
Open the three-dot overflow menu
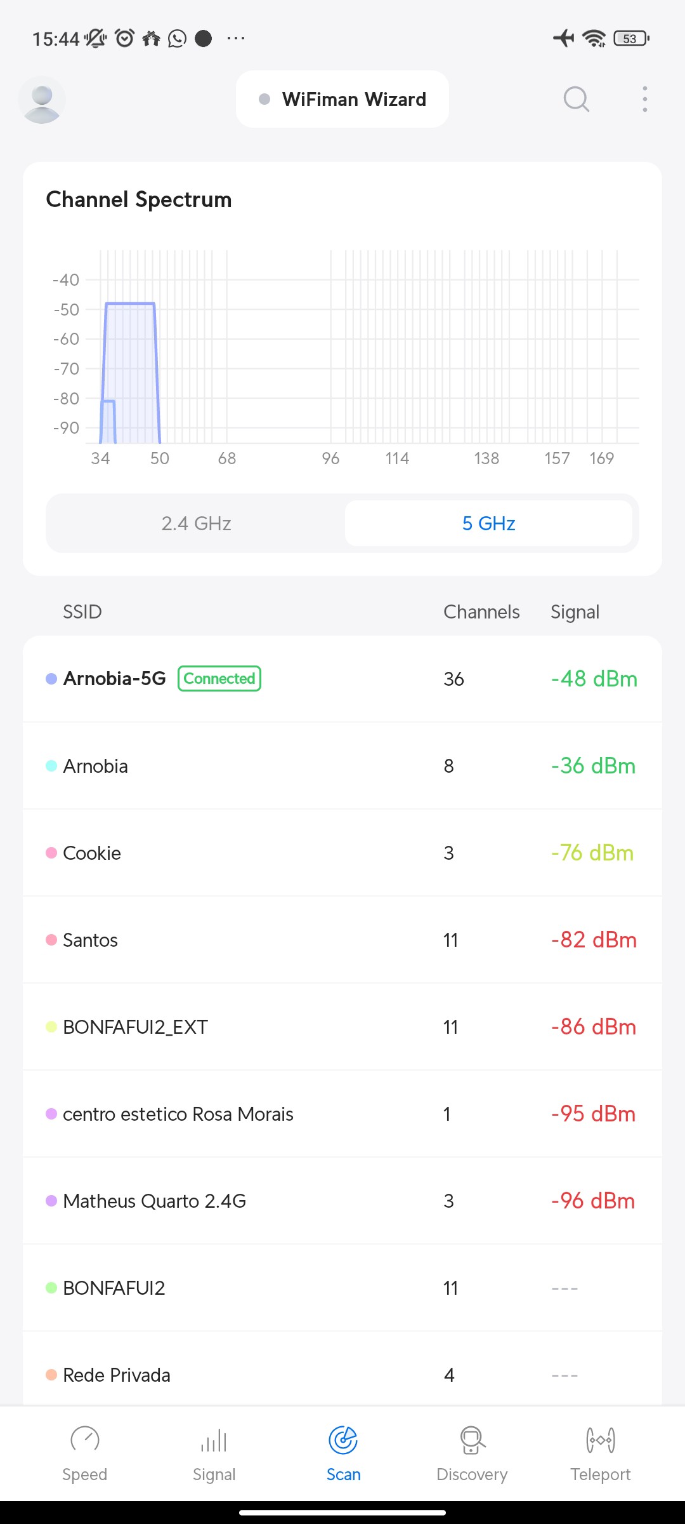point(644,99)
